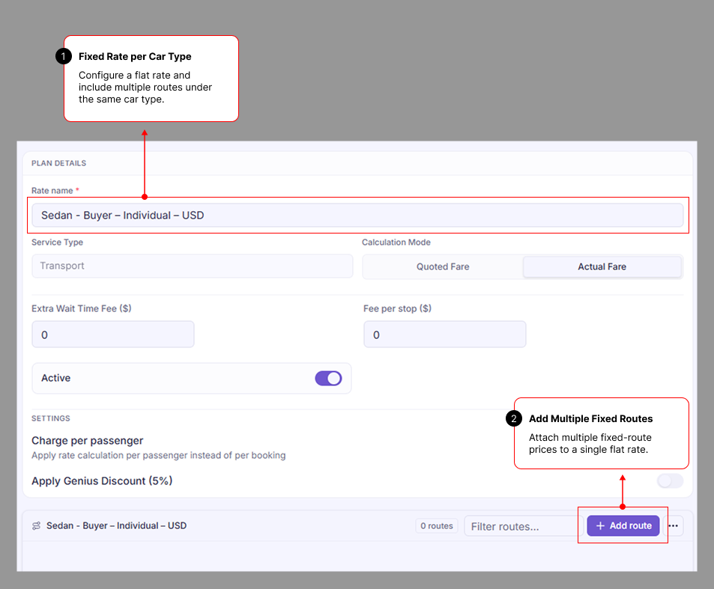The height and width of the screenshot is (589, 714).
Task: Click the 0 routes count badge
Action: point(437,526)
